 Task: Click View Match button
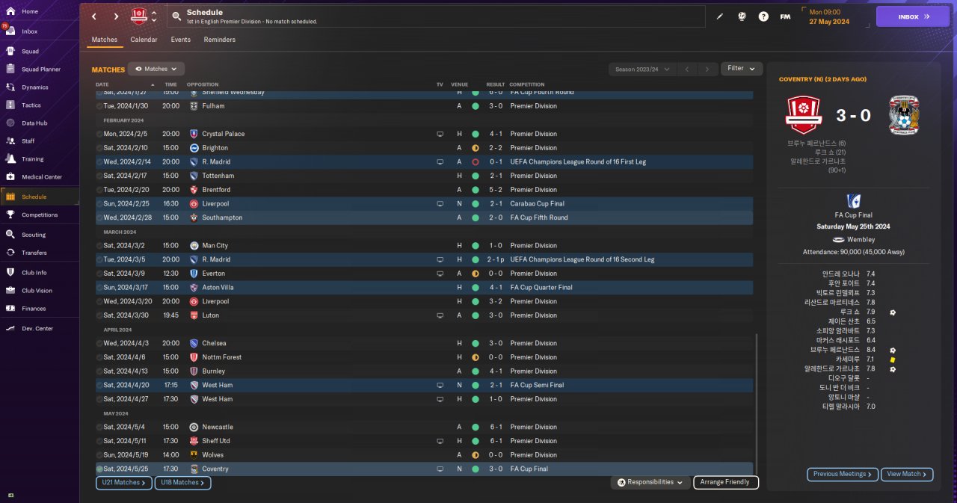[907, 474]
